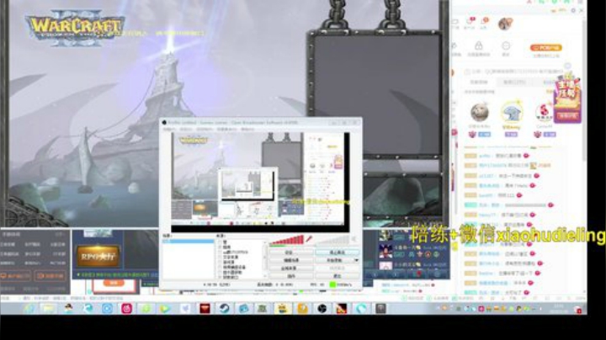The image size is (606, 340).
Task: Open the 插件 Plugins button in OBS
Action: pos(291,276)
